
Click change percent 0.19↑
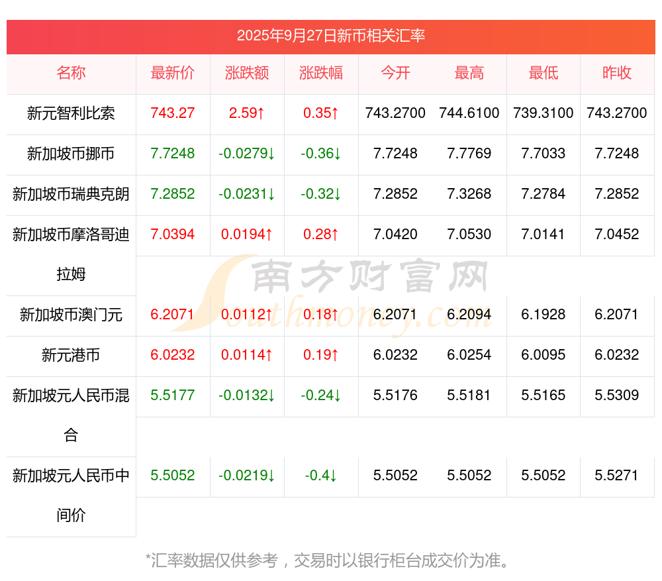tap(320, 355)
